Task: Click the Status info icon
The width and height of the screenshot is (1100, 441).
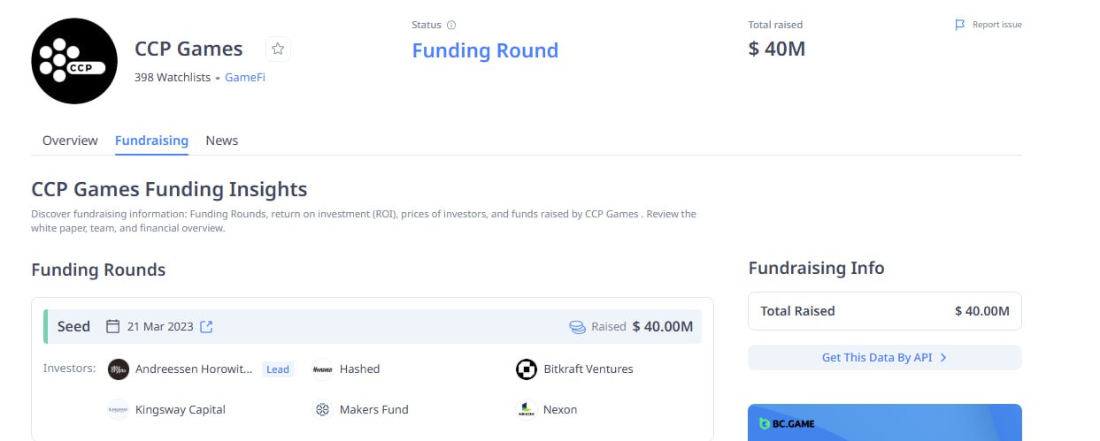Action: 451,26
